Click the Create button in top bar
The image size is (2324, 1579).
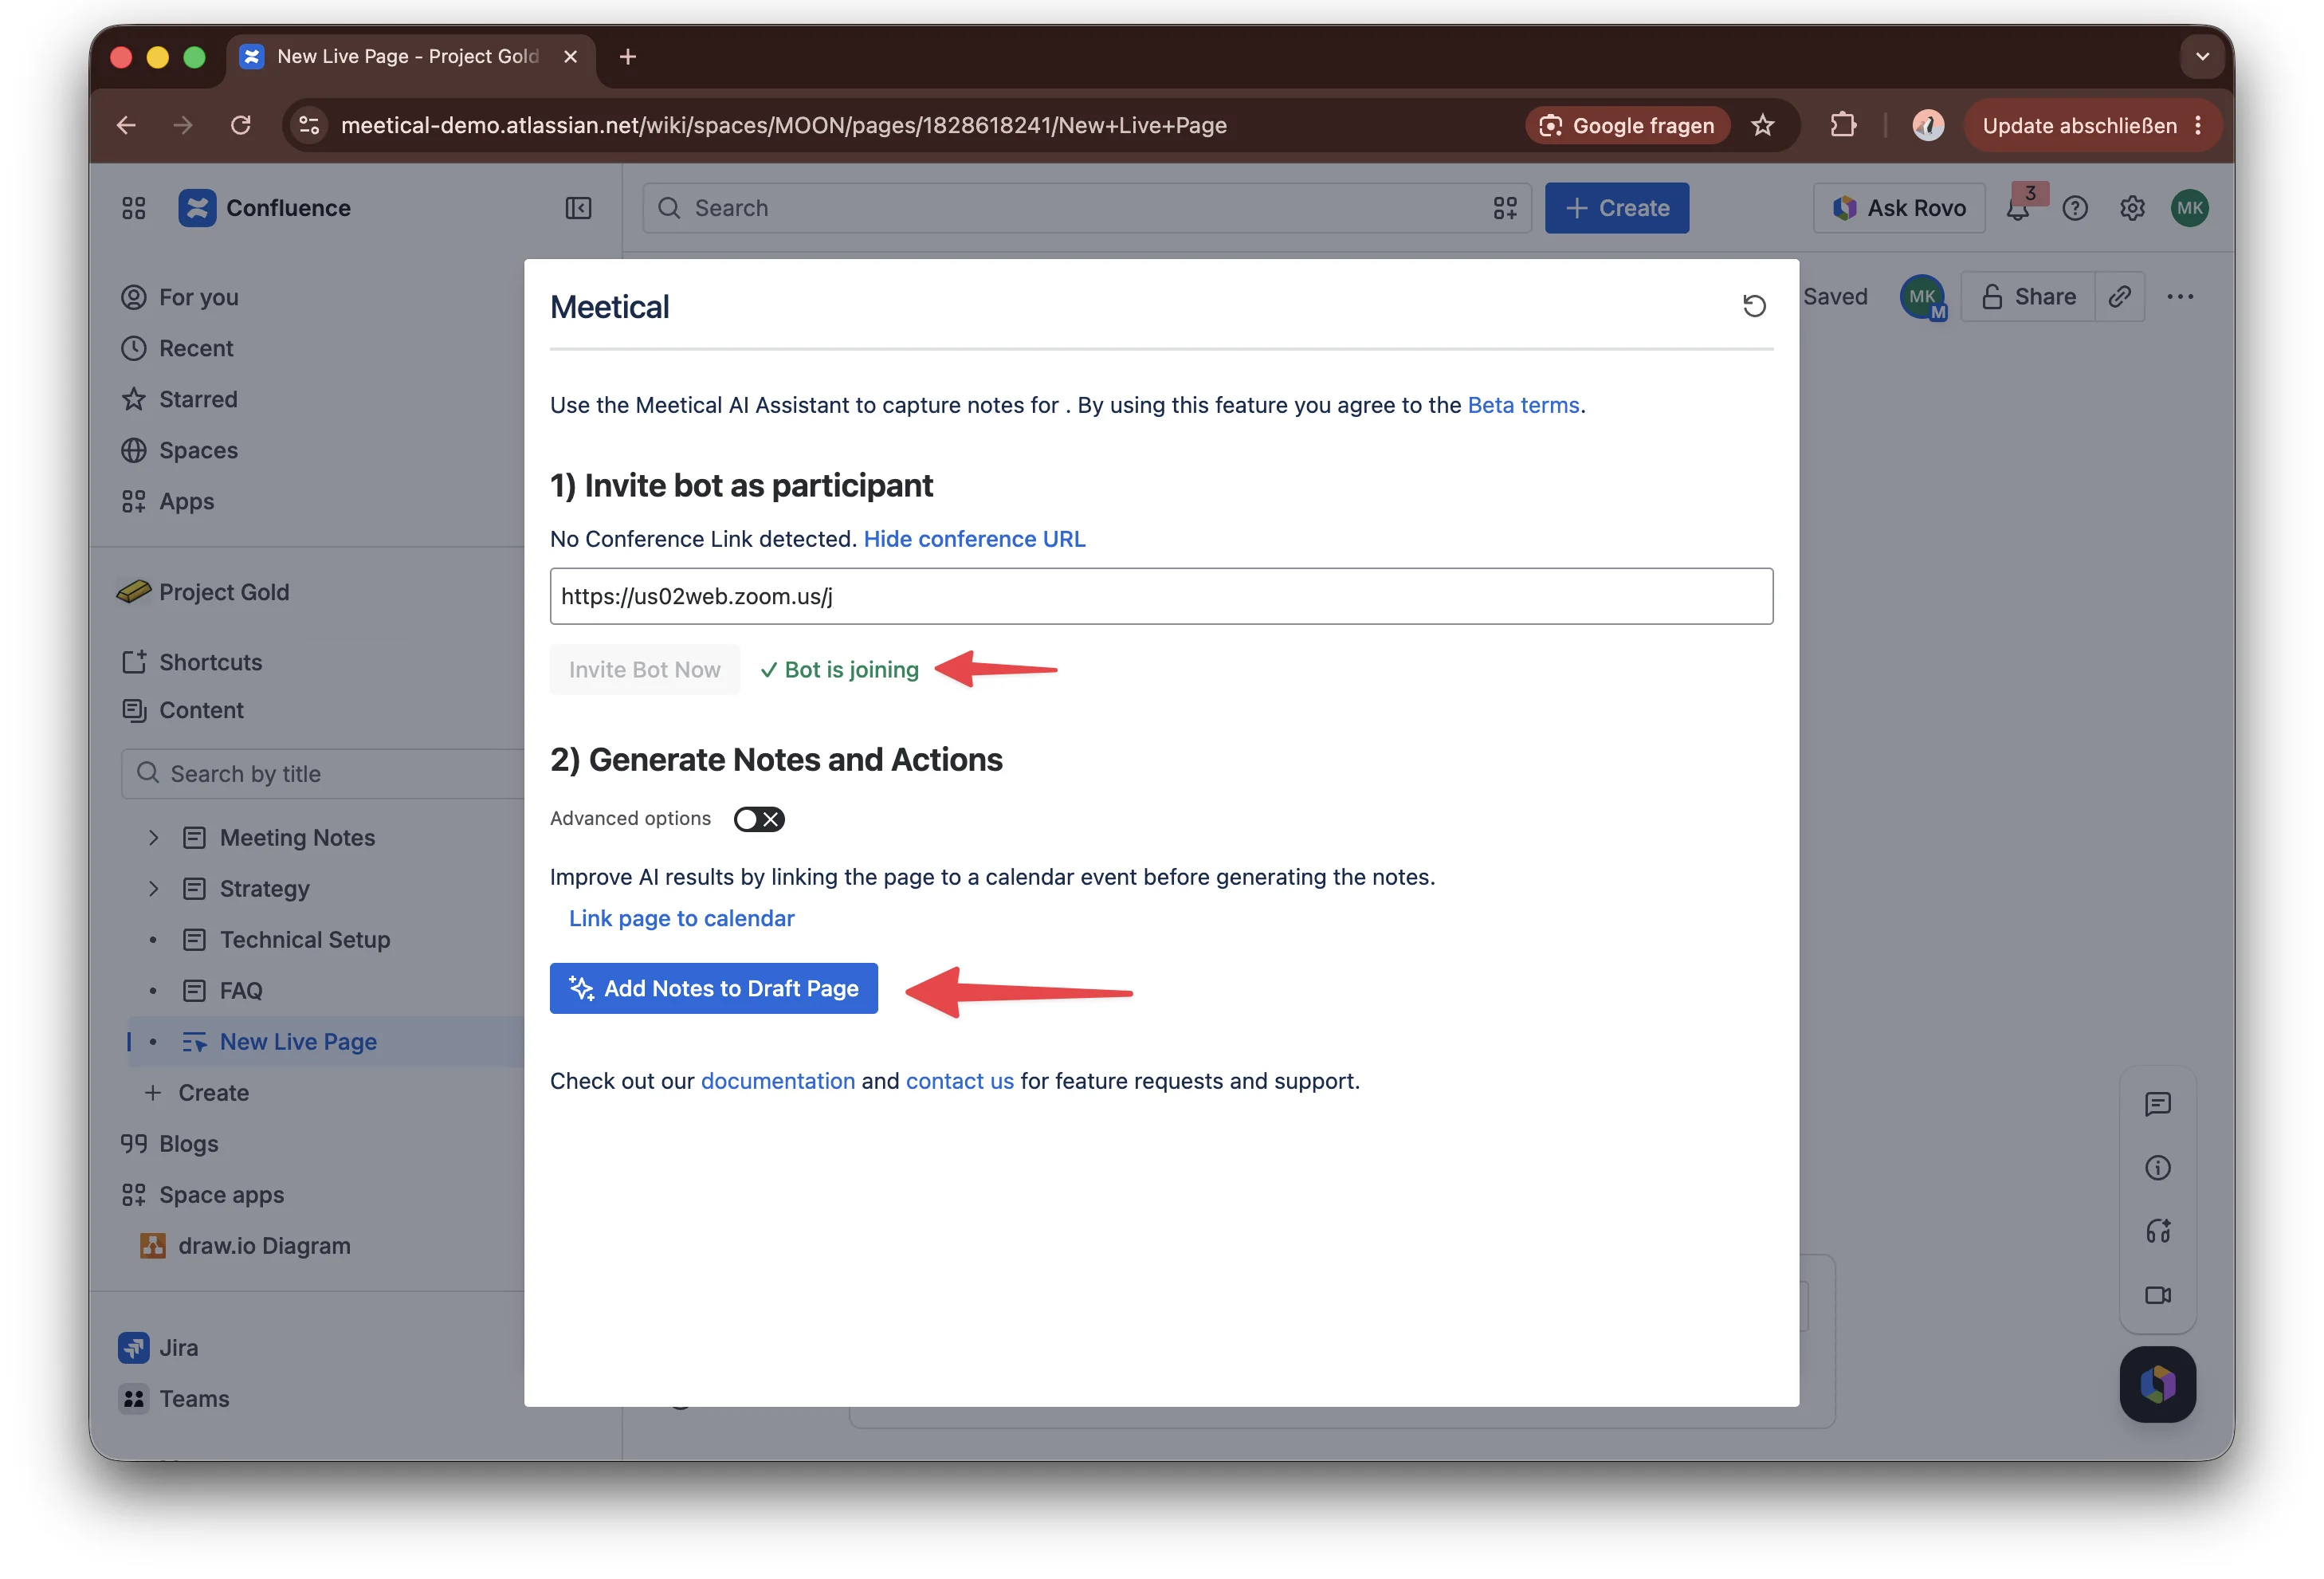(1616, 208)
